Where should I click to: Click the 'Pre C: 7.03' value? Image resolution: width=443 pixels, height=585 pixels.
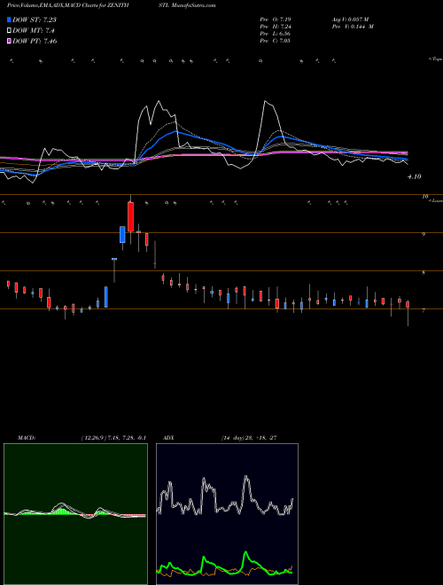(275, 41)
